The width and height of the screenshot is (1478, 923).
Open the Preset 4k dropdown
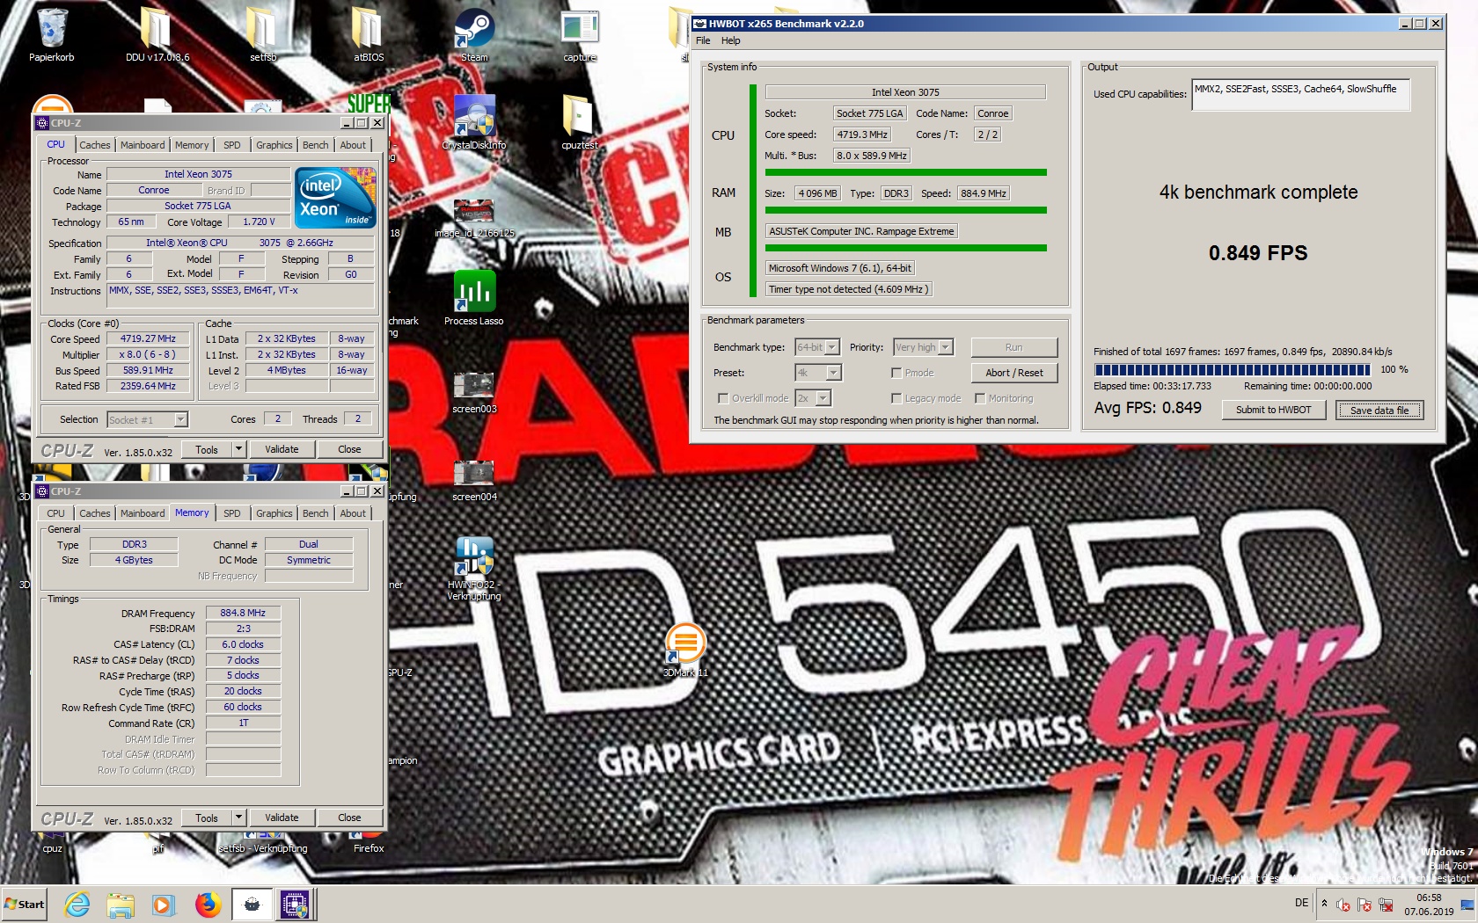click(x=818, y=373)
